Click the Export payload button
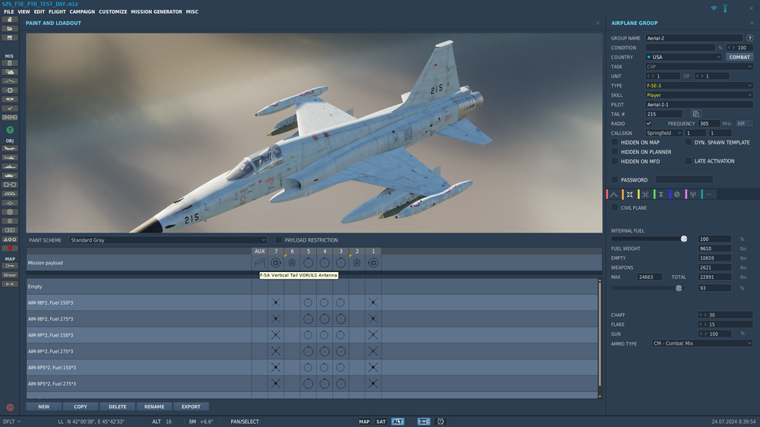The height and width of the screenshot is (427, 760). pyautogui.click(x=191, y=406)
